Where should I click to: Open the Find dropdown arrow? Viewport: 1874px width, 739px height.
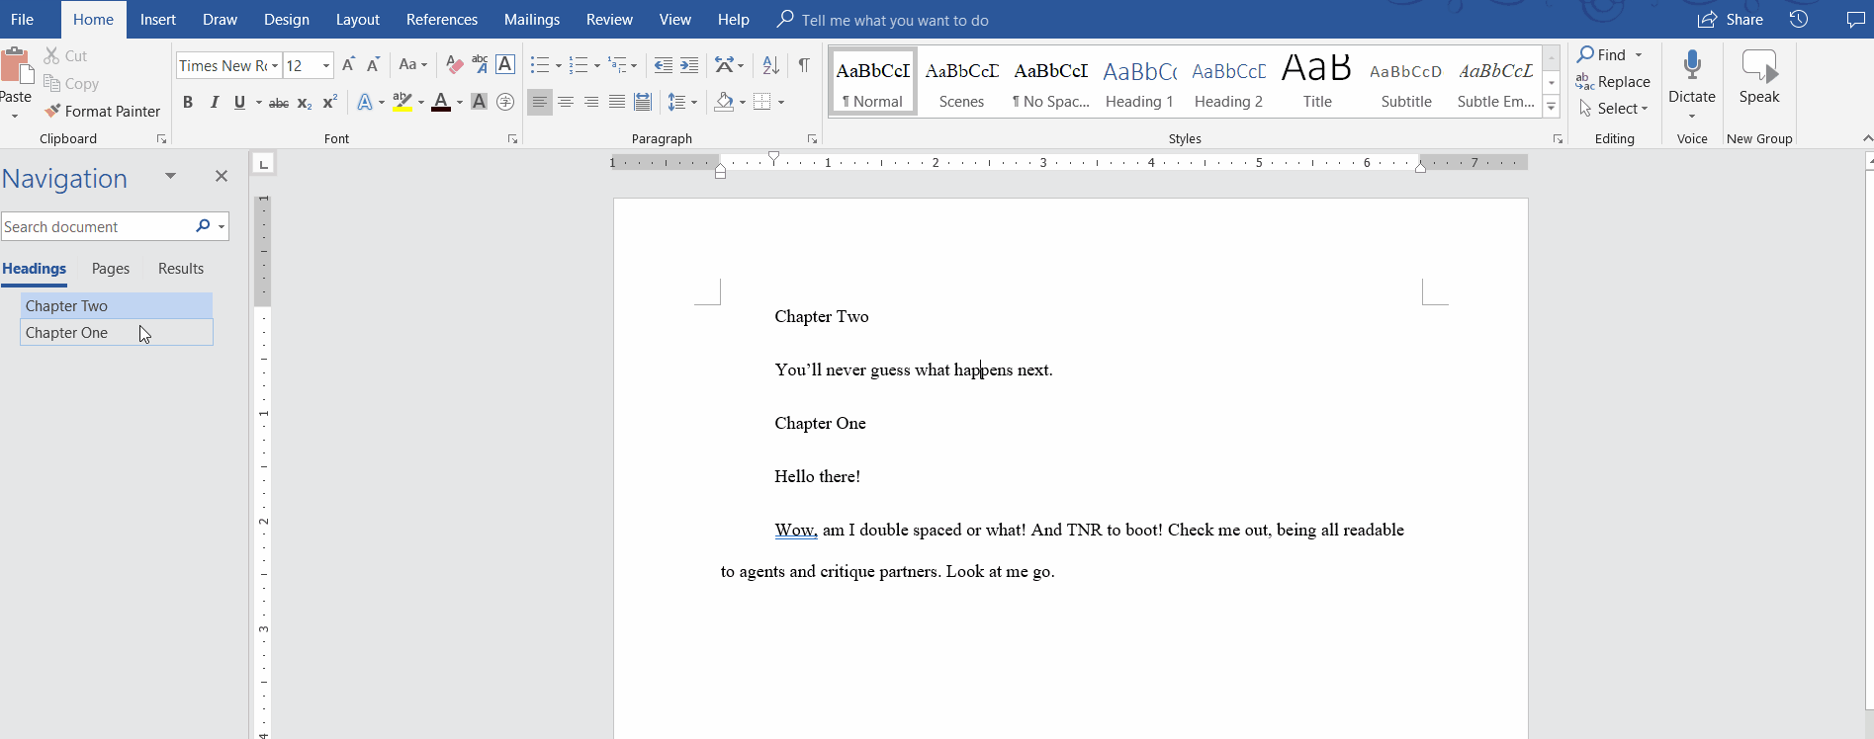coord(1639,55)
